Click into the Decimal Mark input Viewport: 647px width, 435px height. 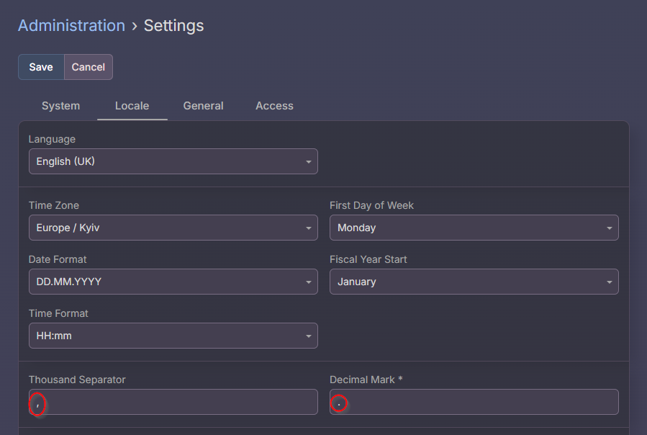(x=475, y=402)
